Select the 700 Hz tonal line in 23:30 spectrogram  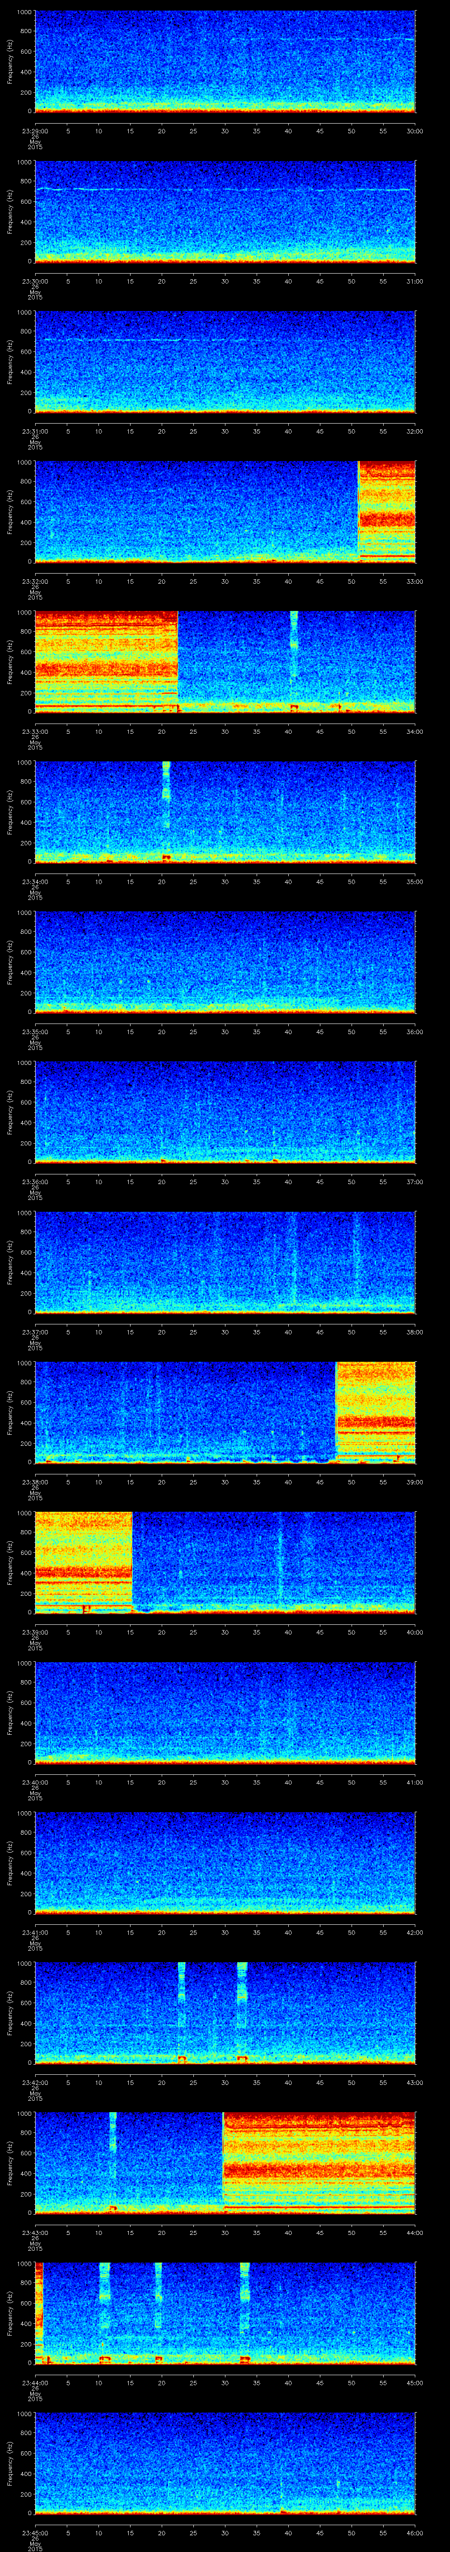pos(225,189)
